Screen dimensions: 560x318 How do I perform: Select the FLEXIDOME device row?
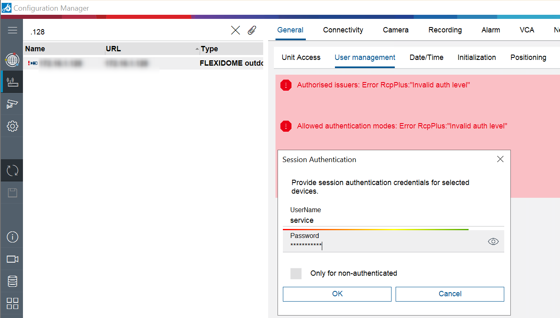(x=143, y=63)
